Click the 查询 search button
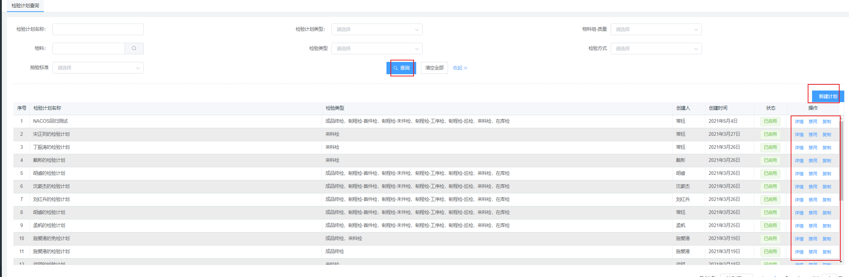 tap(401, 68)
